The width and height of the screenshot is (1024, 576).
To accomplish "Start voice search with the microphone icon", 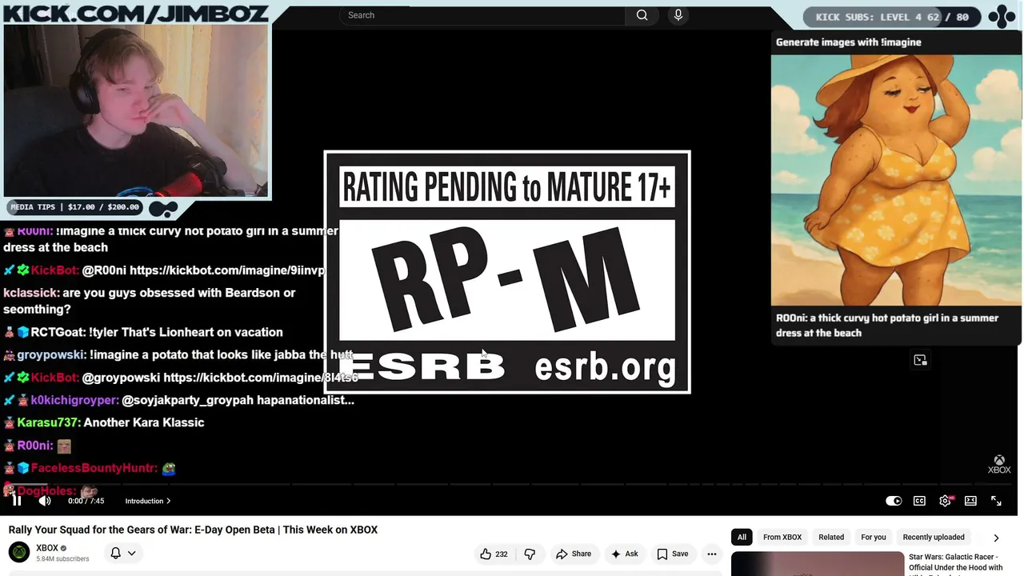I will 678,15.
